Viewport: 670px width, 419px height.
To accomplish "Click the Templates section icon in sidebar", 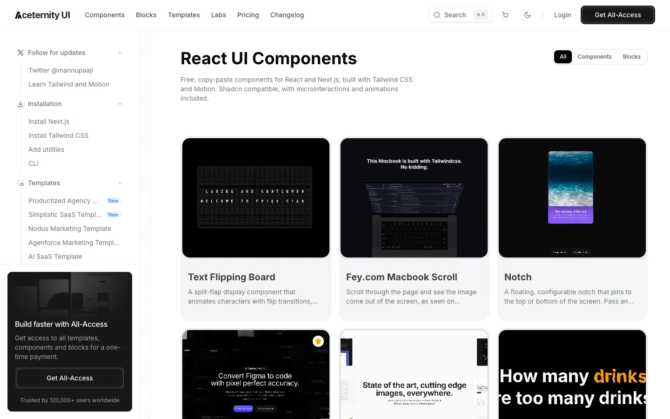I will coord(20,183).
